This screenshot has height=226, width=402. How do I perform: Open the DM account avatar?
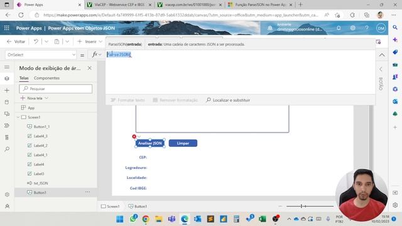coord(381,28)
